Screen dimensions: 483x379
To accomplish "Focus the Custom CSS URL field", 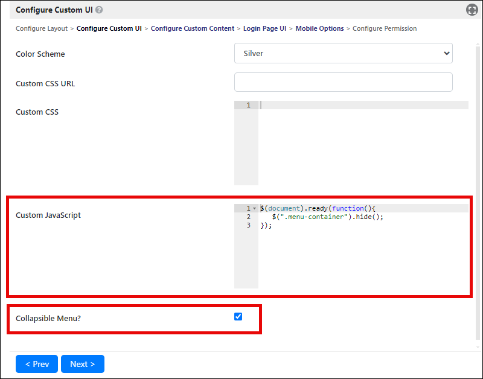I will tap(343, 82).
